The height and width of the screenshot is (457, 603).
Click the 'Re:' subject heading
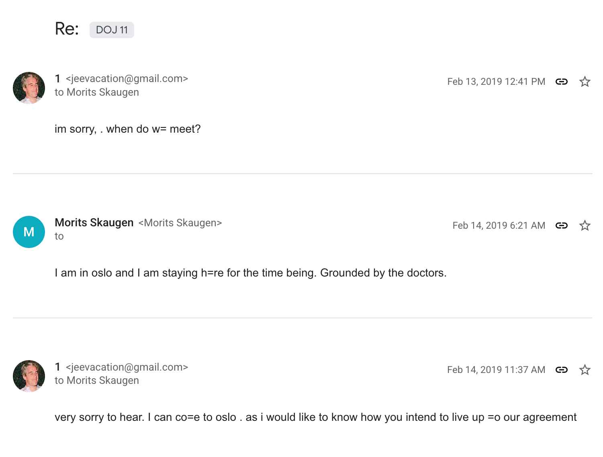(x=67, y=29)
